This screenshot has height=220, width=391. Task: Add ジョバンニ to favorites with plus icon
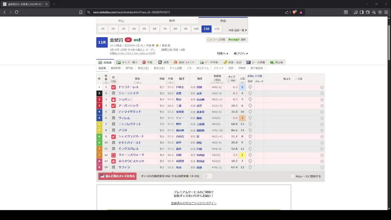pyautogui.click(x=250, y=99)
